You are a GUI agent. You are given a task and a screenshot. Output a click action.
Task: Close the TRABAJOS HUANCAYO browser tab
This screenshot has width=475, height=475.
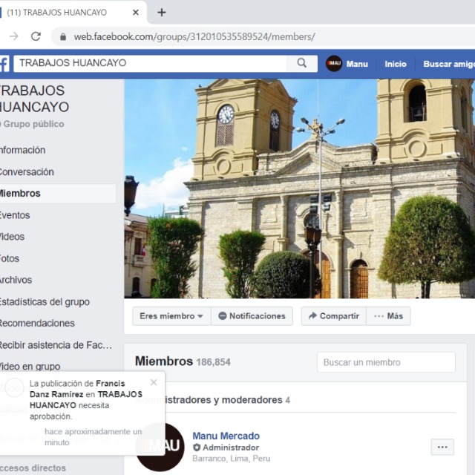136,13
